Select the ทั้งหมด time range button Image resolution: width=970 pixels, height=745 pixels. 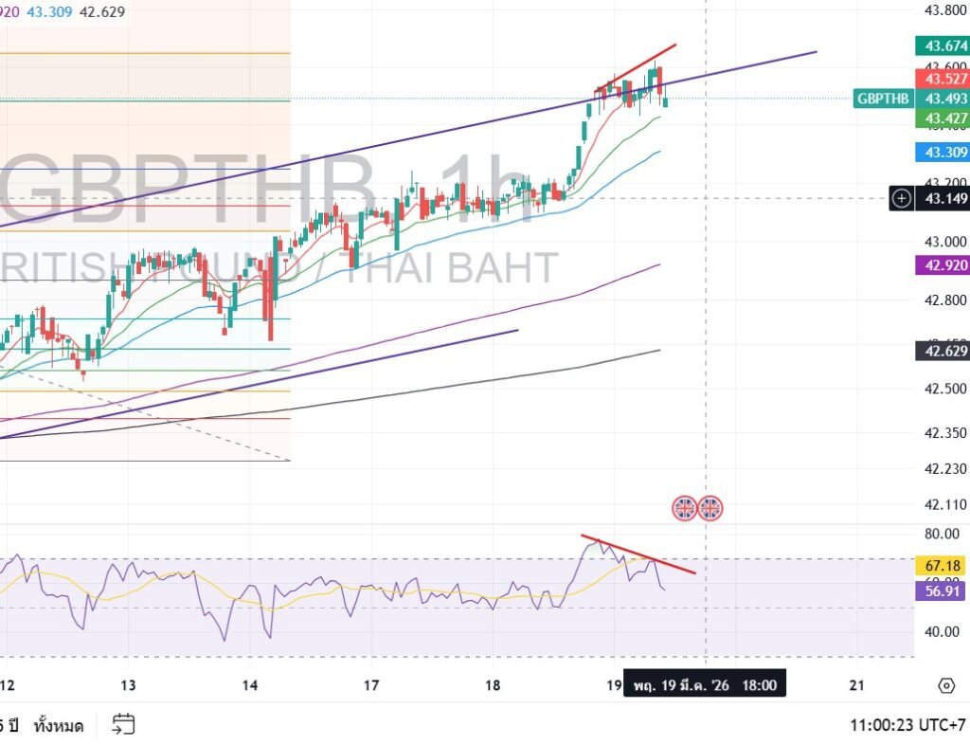point(58,726)
